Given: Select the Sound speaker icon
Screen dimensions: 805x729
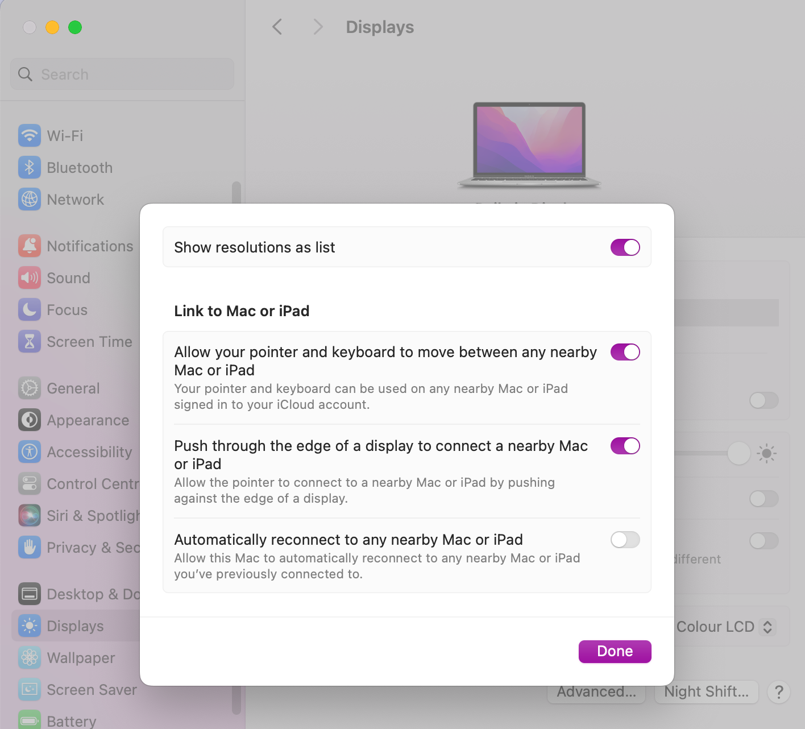Looking at the screenshot, I should click(x=30, y=277).
